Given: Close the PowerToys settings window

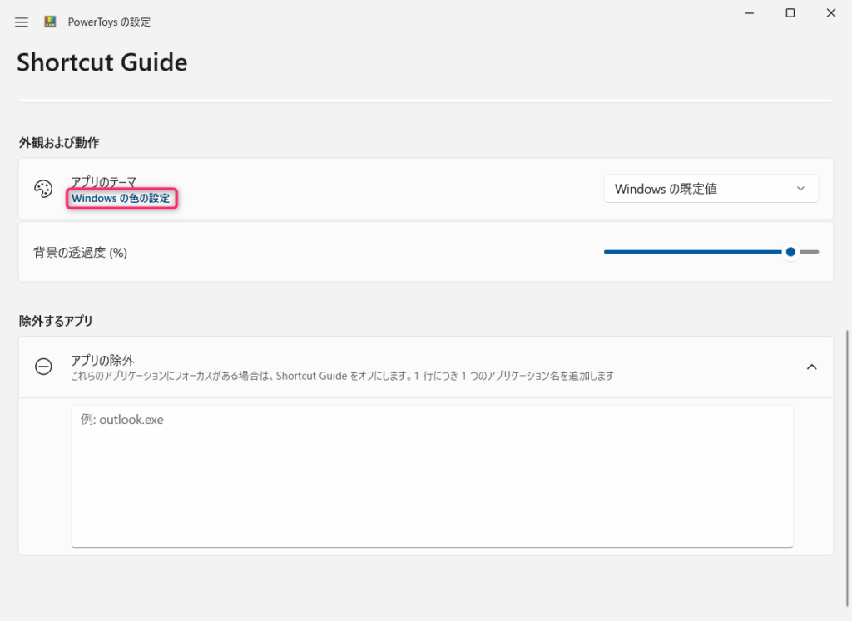Looking at the screenshot, I should coord(831,13).
